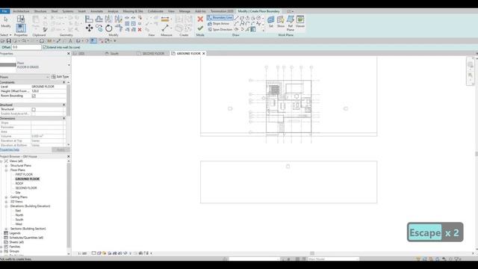Select the Trim/Extend to Corner tool
This screenshot has width=478, height=269.
(x=119, y=28)
